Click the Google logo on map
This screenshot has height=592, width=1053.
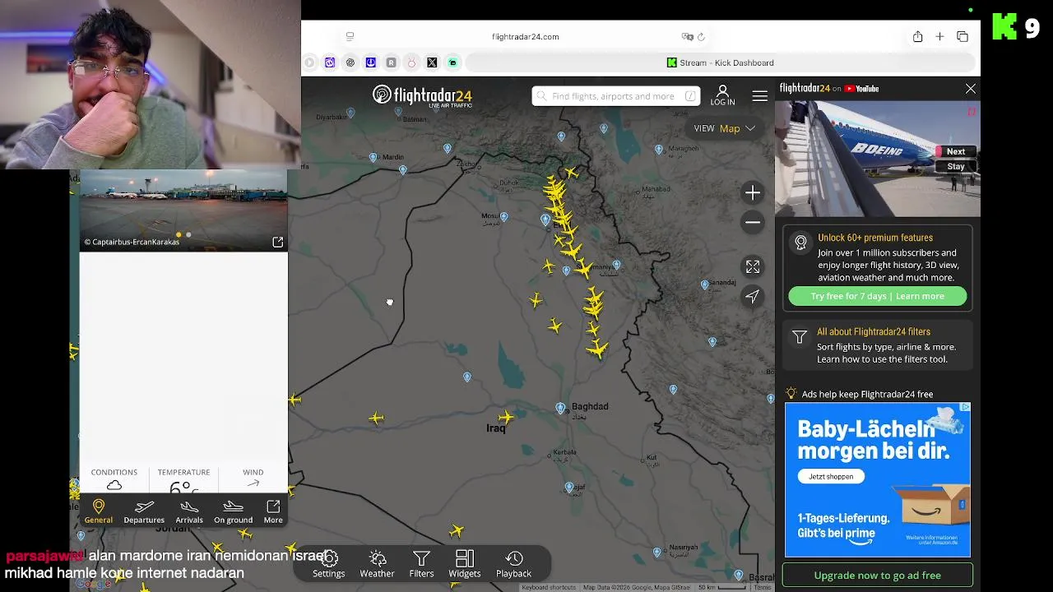coord(92,584)
